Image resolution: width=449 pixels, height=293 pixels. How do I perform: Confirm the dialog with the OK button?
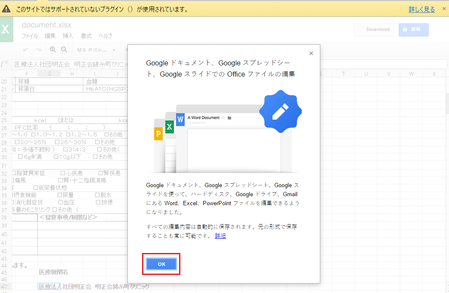161,264
